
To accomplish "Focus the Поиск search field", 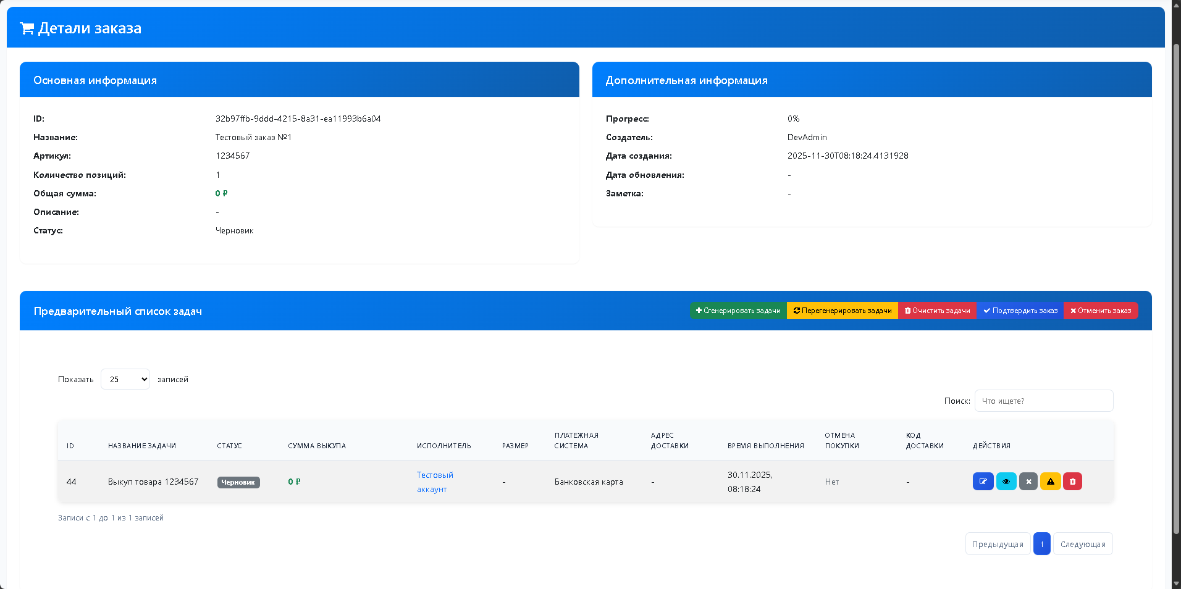I will point(1044,401).
